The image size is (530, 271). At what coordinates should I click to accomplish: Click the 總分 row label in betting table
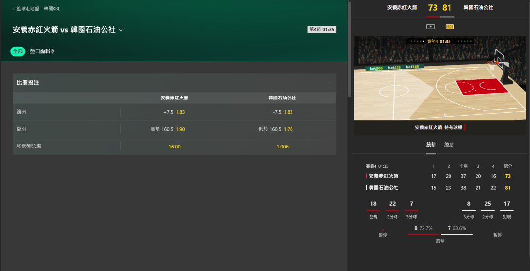tap(22, 129)
